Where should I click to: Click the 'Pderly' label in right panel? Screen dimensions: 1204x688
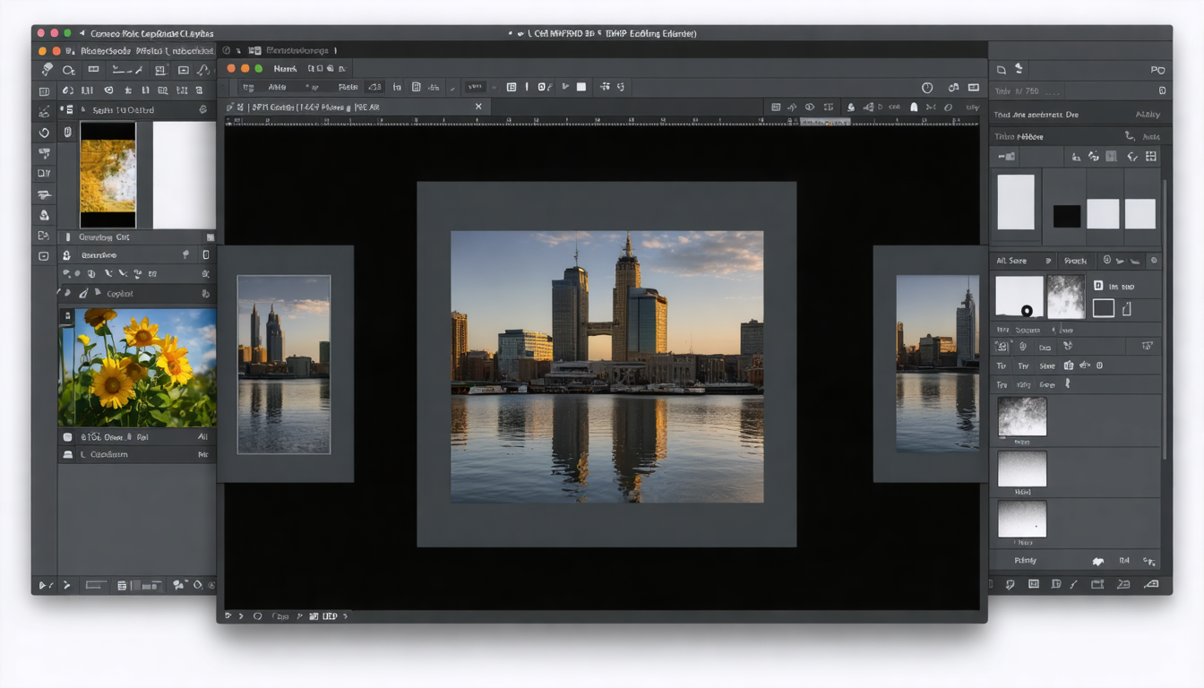coord(1026,561)
